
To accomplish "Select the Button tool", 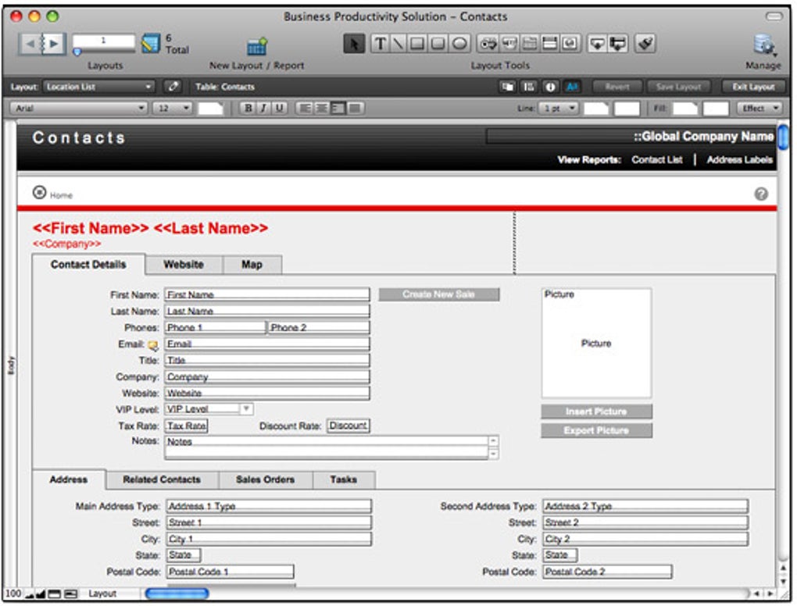I will coord(509,45).
